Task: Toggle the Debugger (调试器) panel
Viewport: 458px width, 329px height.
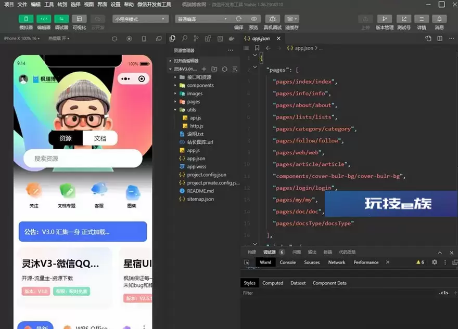Action: coord(61,19)
